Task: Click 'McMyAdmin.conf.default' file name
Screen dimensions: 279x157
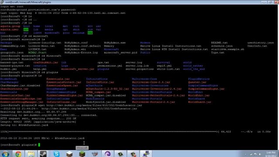Action: (82, 46)
